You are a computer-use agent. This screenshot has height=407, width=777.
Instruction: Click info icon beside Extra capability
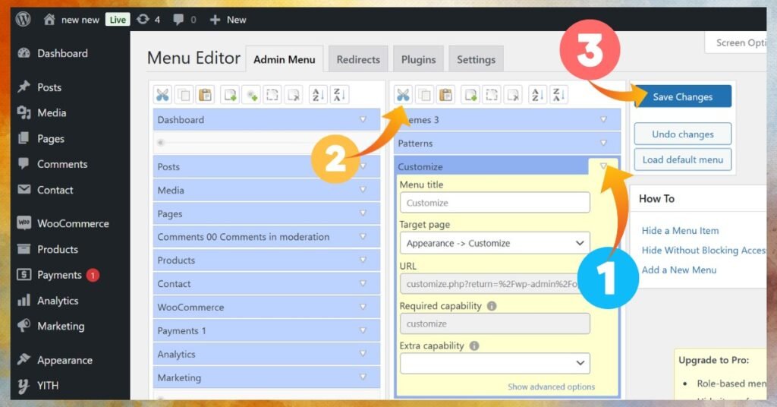pos(474,345)
